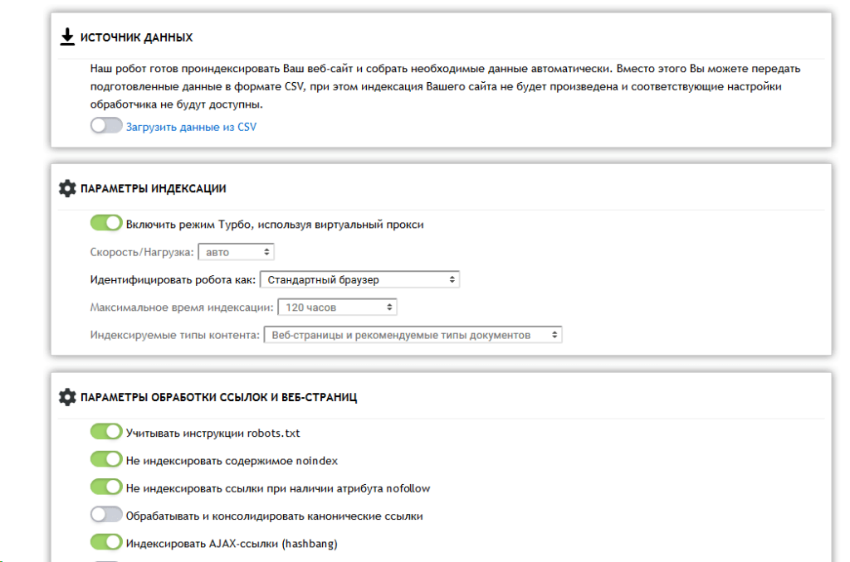Image resolution: width=850 pixels, height=562 pixels.
Task: Open the Скорость/Нагрузка dropdown set to авто
Action: [237, 252]
